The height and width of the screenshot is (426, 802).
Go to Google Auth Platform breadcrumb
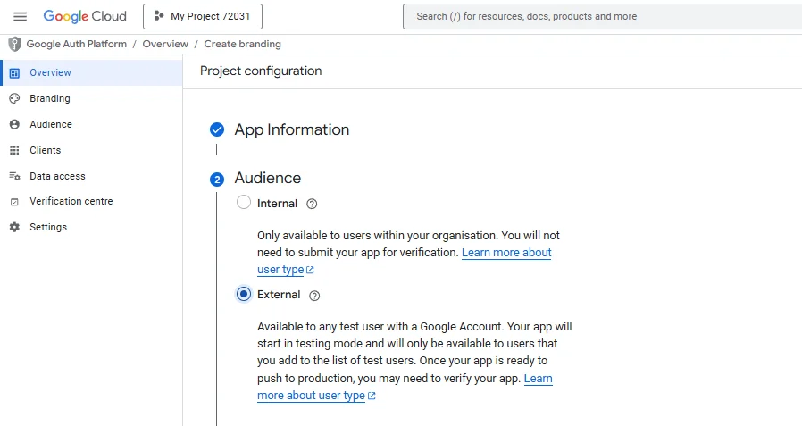(x=77, y=44)
